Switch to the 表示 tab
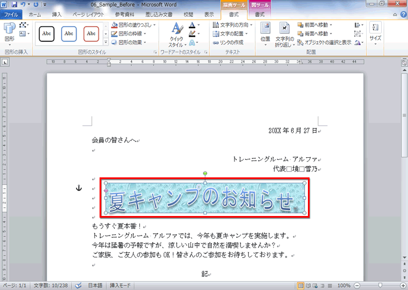The image size is (408, 290). pyautogui.click(x=209, y=15)
